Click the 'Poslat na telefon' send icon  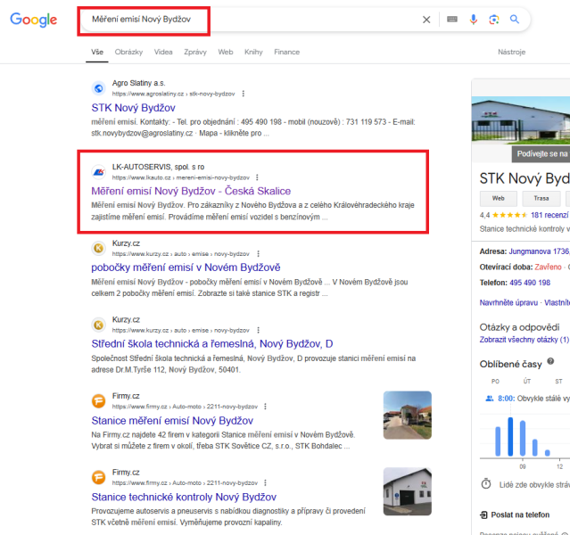click(483, 514)
